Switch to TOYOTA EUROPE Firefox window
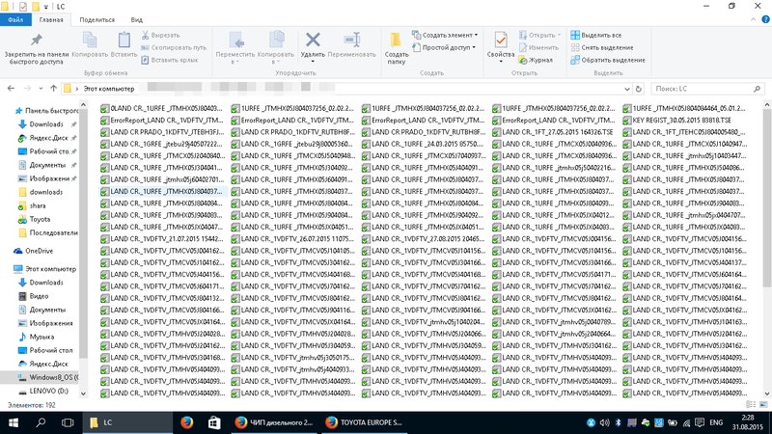The image size is (772, 434). coord(365,422)
